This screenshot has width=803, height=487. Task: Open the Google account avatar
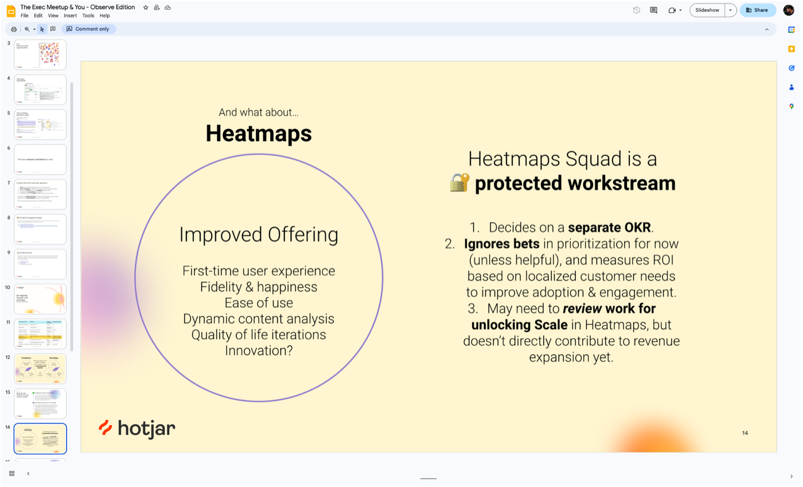[x=789, y=10]
